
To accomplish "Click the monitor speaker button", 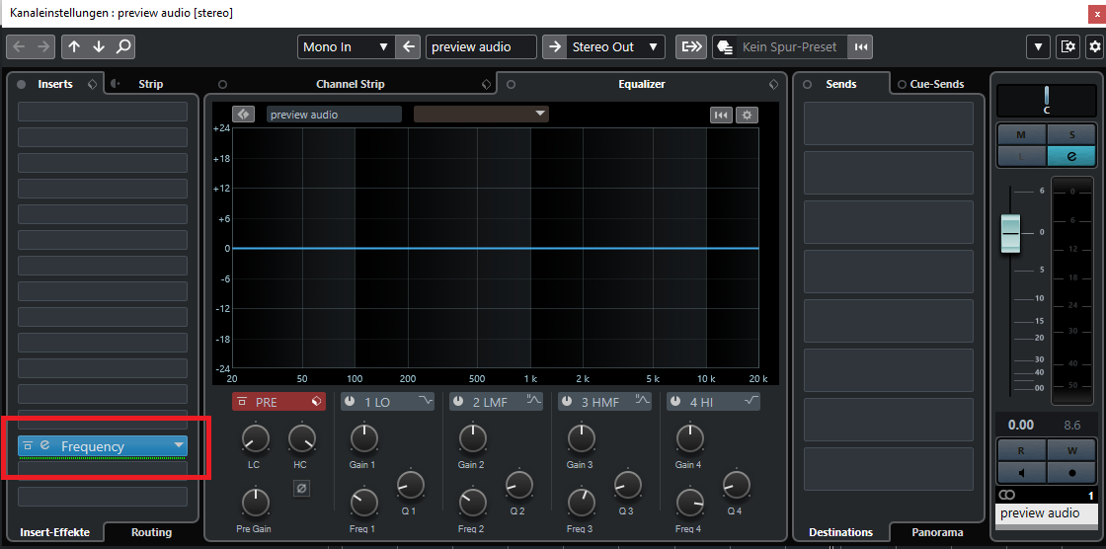I will (x=1021, y=472).
